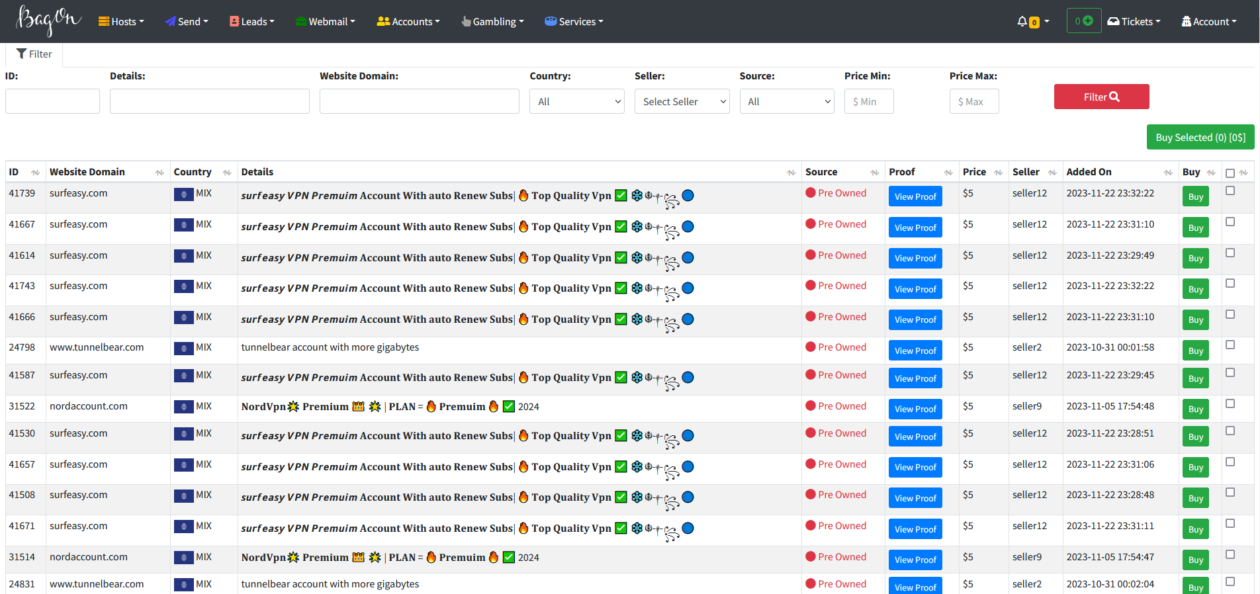Screen dimensions: 1260x594
Task: Click Buy for row 24798
Action: (1195, 351)
